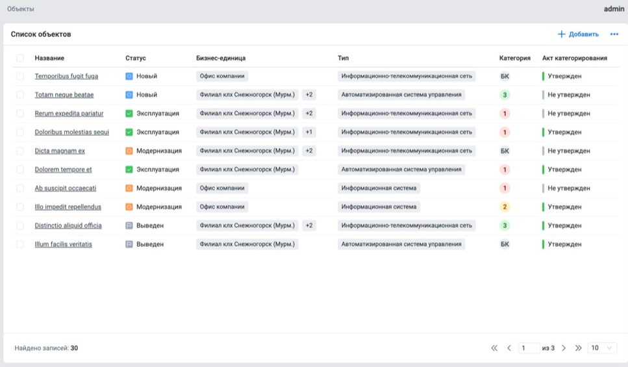Open the page size dropdown showing 10

[601, 348]
